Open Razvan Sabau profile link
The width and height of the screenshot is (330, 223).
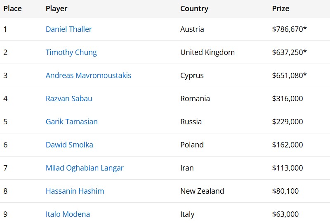coord(69,99)
